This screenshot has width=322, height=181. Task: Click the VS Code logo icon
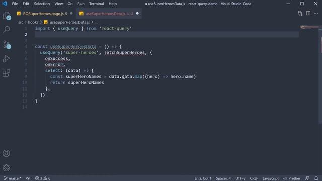[x=5, y=4]
